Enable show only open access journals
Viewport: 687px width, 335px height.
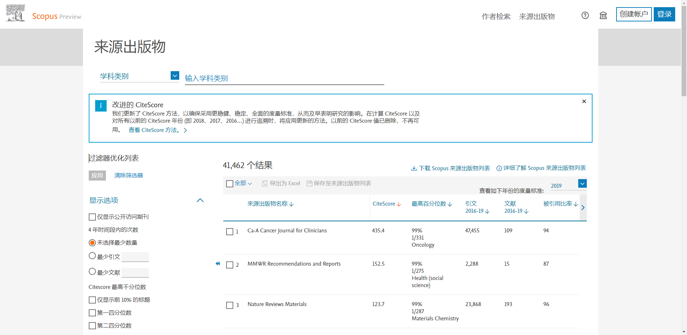92,217
